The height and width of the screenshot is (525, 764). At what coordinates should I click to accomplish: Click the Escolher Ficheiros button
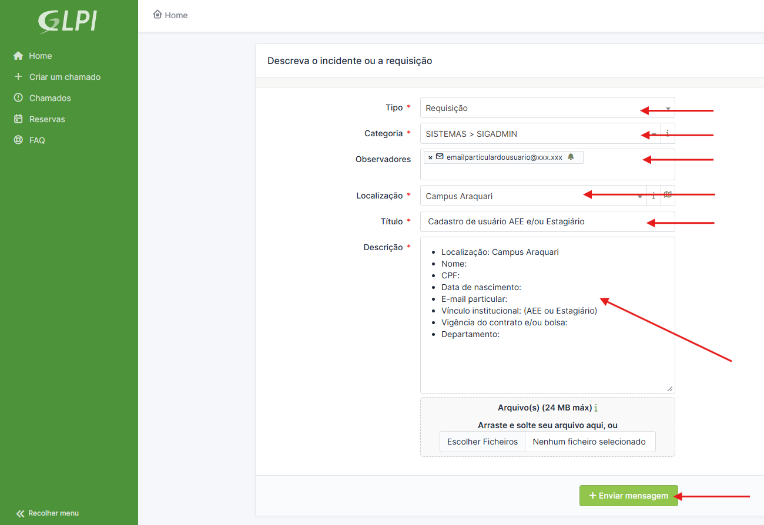tap(482, 442)
